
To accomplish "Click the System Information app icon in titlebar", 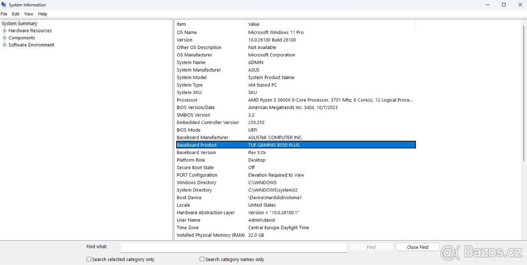I will 4,4.
